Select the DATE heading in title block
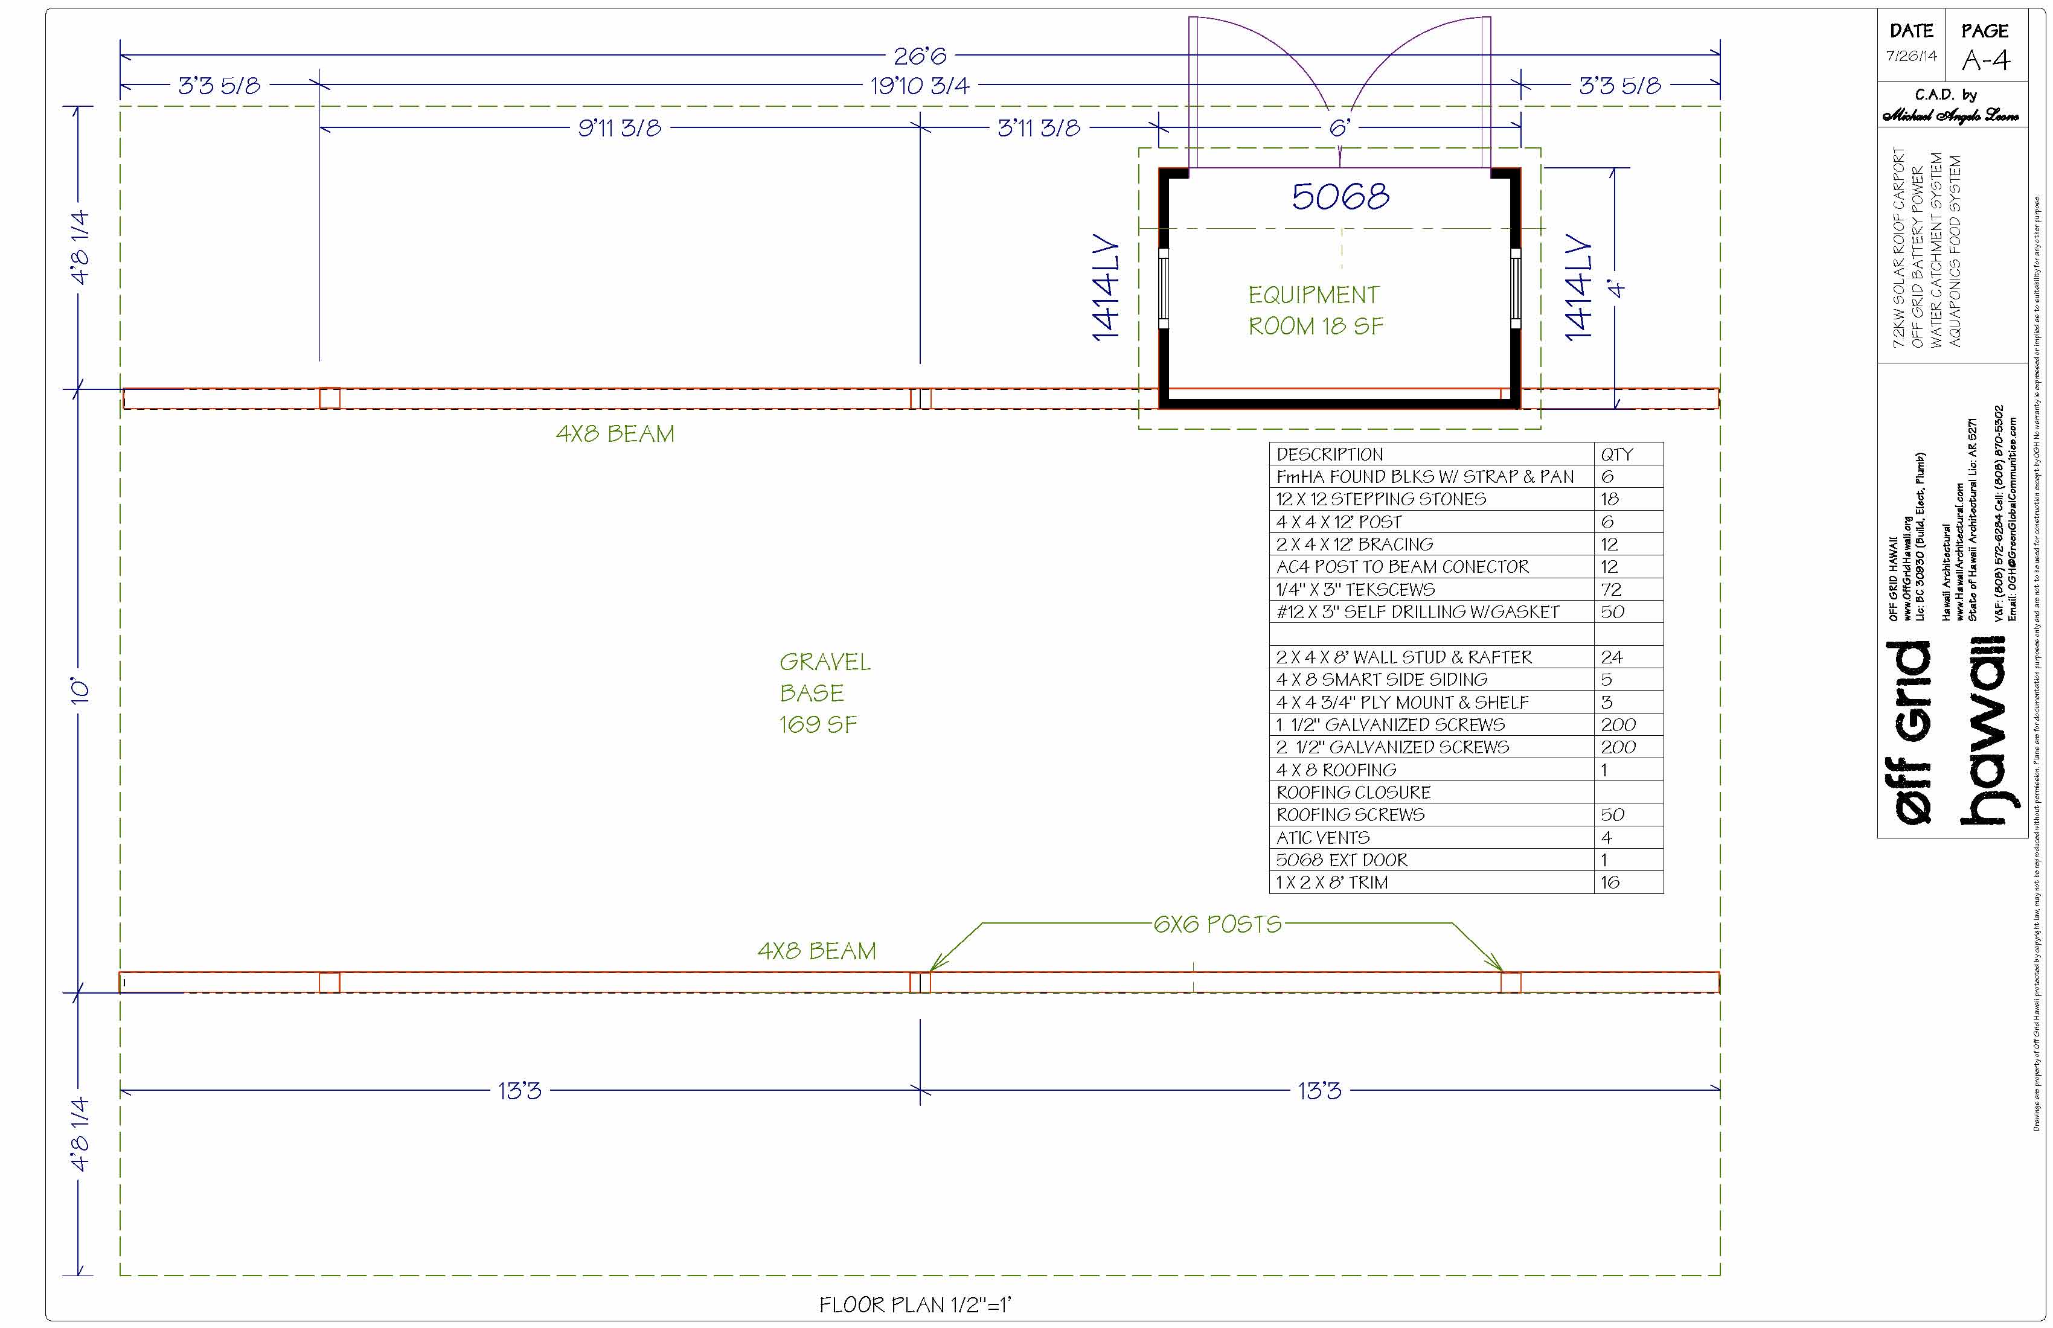This screenshot has height=1328, width=2053. [1910, 31]
